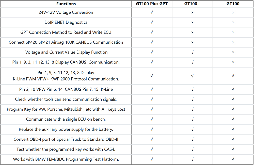Click the GT100 Plus GPT column header
254x165 pixels.
[152, 4]
